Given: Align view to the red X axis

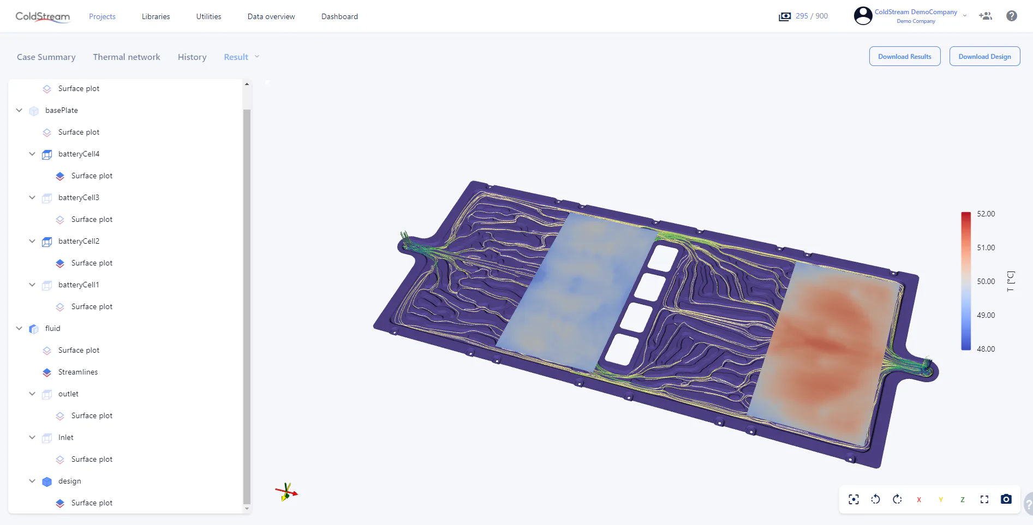Looking at the screenshot, I should point(919,499).
